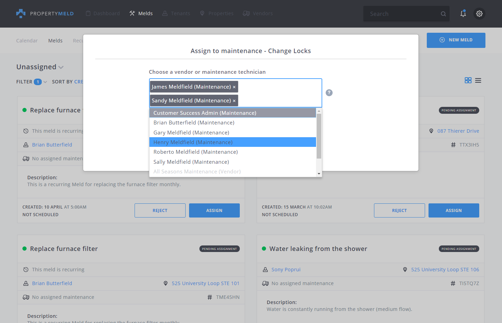Viewport: 502px width, 323px height.
Task: Switch to list view layout icon
Action: point(478,80)
